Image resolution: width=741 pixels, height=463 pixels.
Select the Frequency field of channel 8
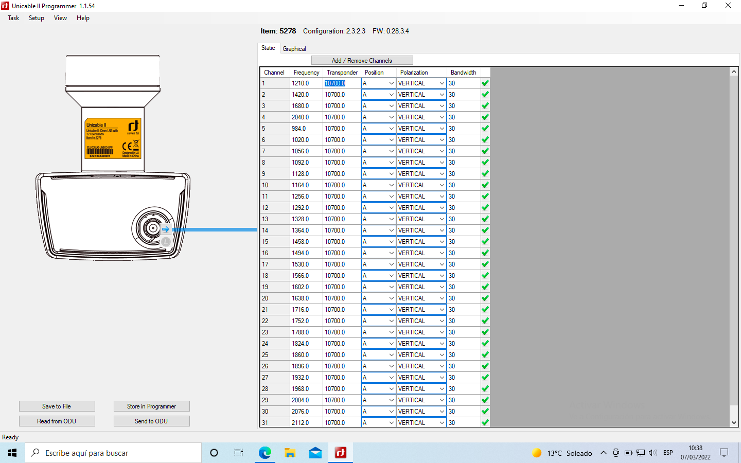306,163
